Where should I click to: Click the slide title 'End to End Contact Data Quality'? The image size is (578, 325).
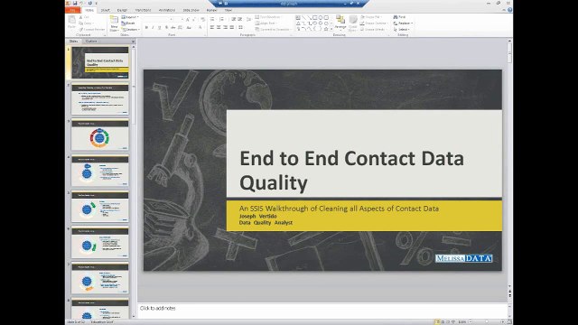point(351,171)
